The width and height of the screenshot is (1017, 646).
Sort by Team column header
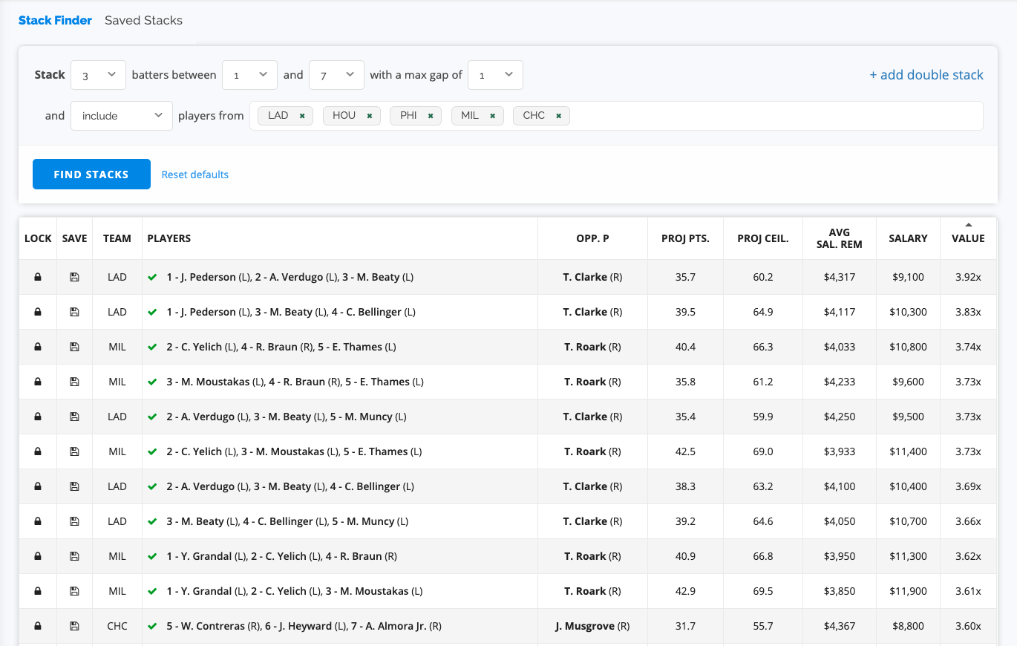coord(117,238)
